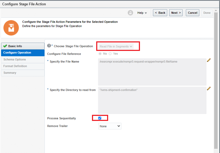Go to the Basic Info step

(x=23, y=46)
